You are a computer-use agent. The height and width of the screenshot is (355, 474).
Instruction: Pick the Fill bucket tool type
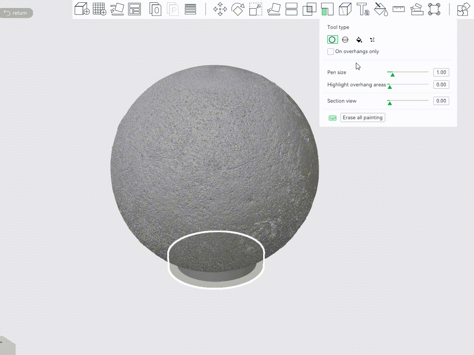point(359,40)
